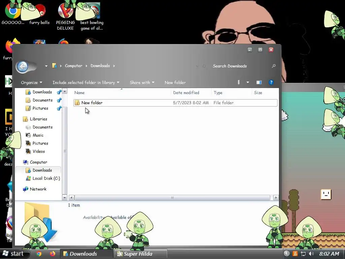Open Documents library in navigation pane
345x259 pixels.
point(42,127)
